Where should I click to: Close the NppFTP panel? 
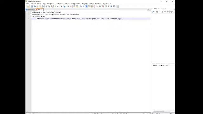(x=174, y=9)
